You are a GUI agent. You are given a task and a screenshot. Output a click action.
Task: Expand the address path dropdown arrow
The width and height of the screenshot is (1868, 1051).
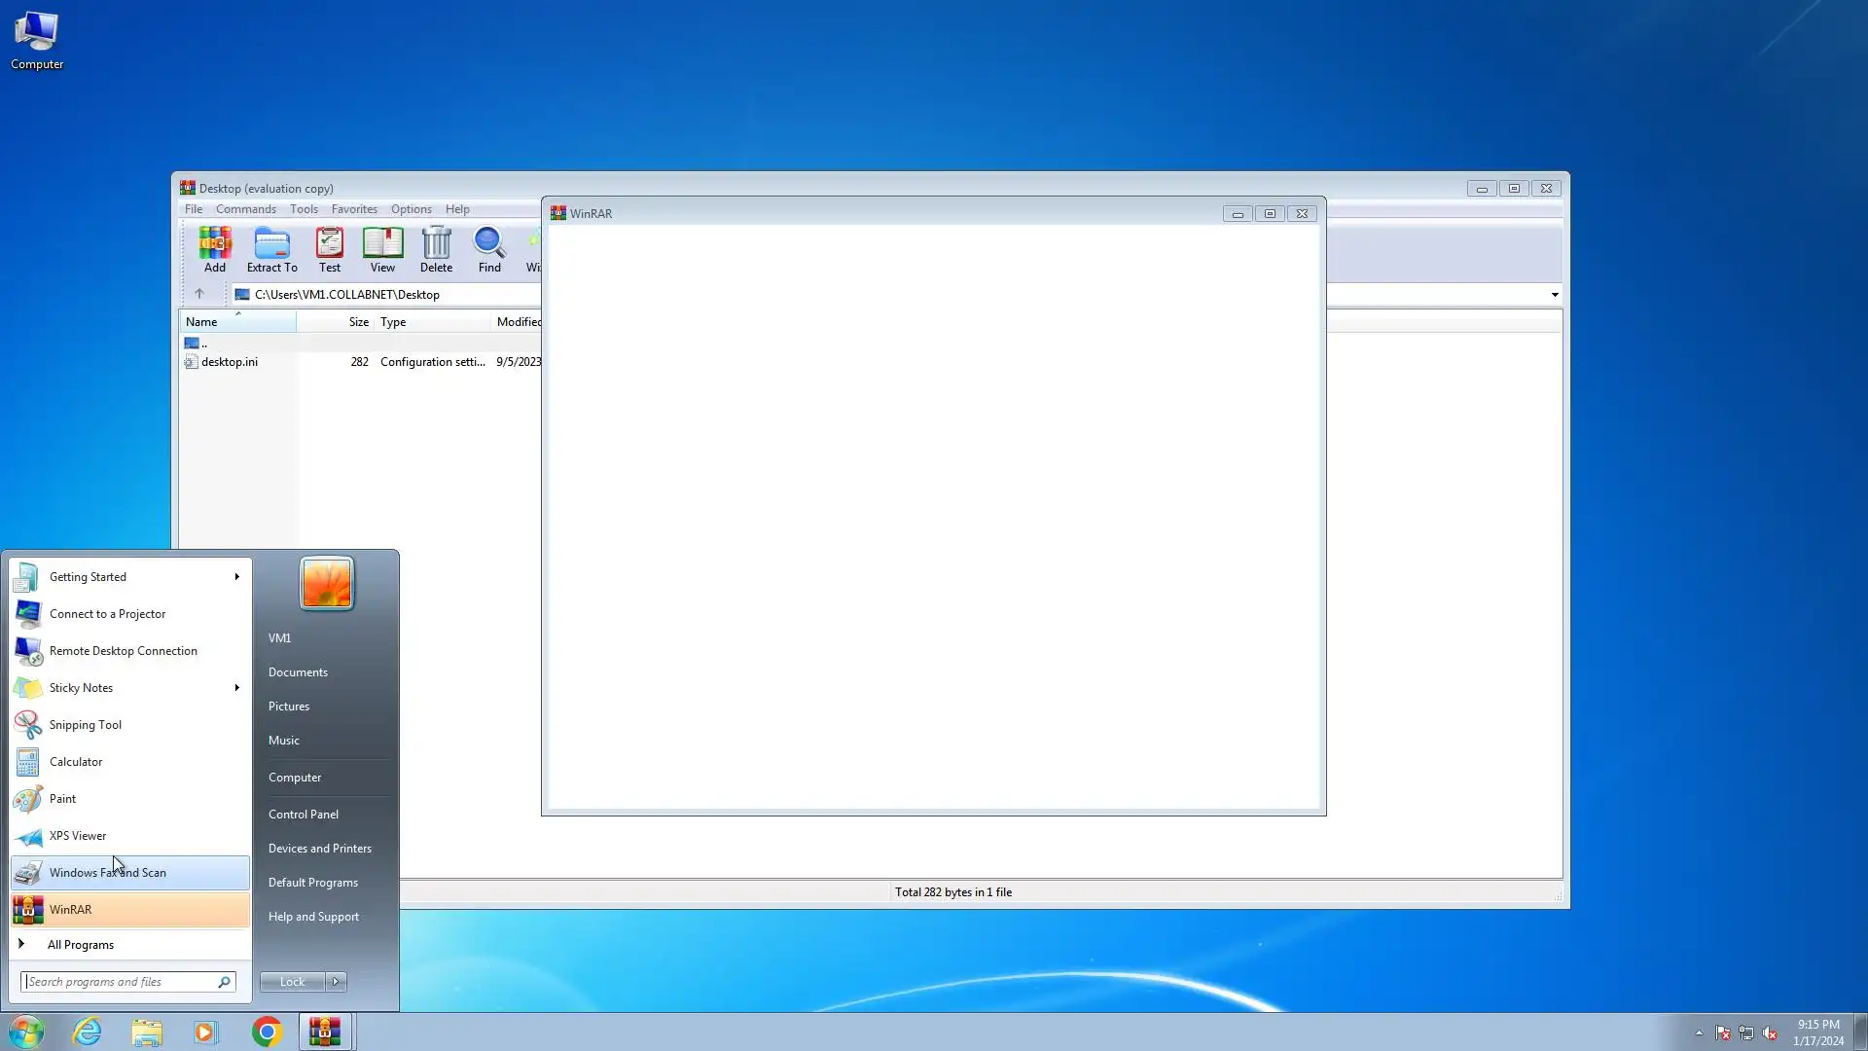[1554, 295]
